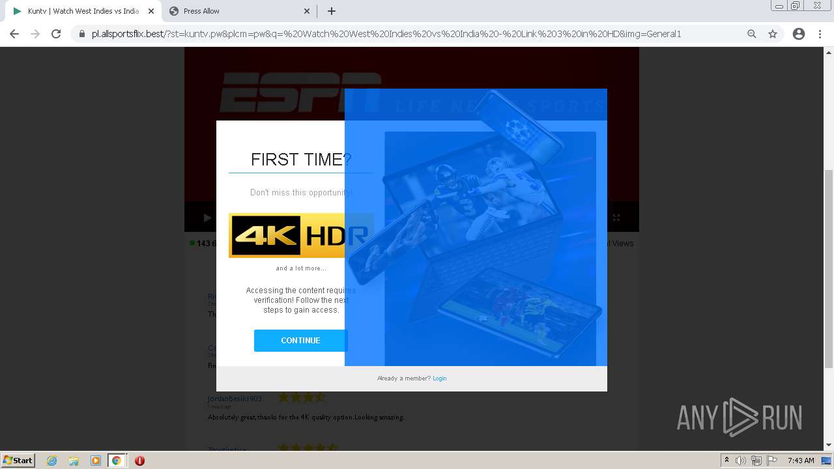Click the CONTINUE button

(300, 341)
